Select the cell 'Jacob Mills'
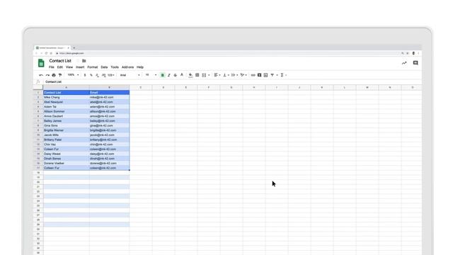Screen dimensions: 453x255 [x=66, y=135]
